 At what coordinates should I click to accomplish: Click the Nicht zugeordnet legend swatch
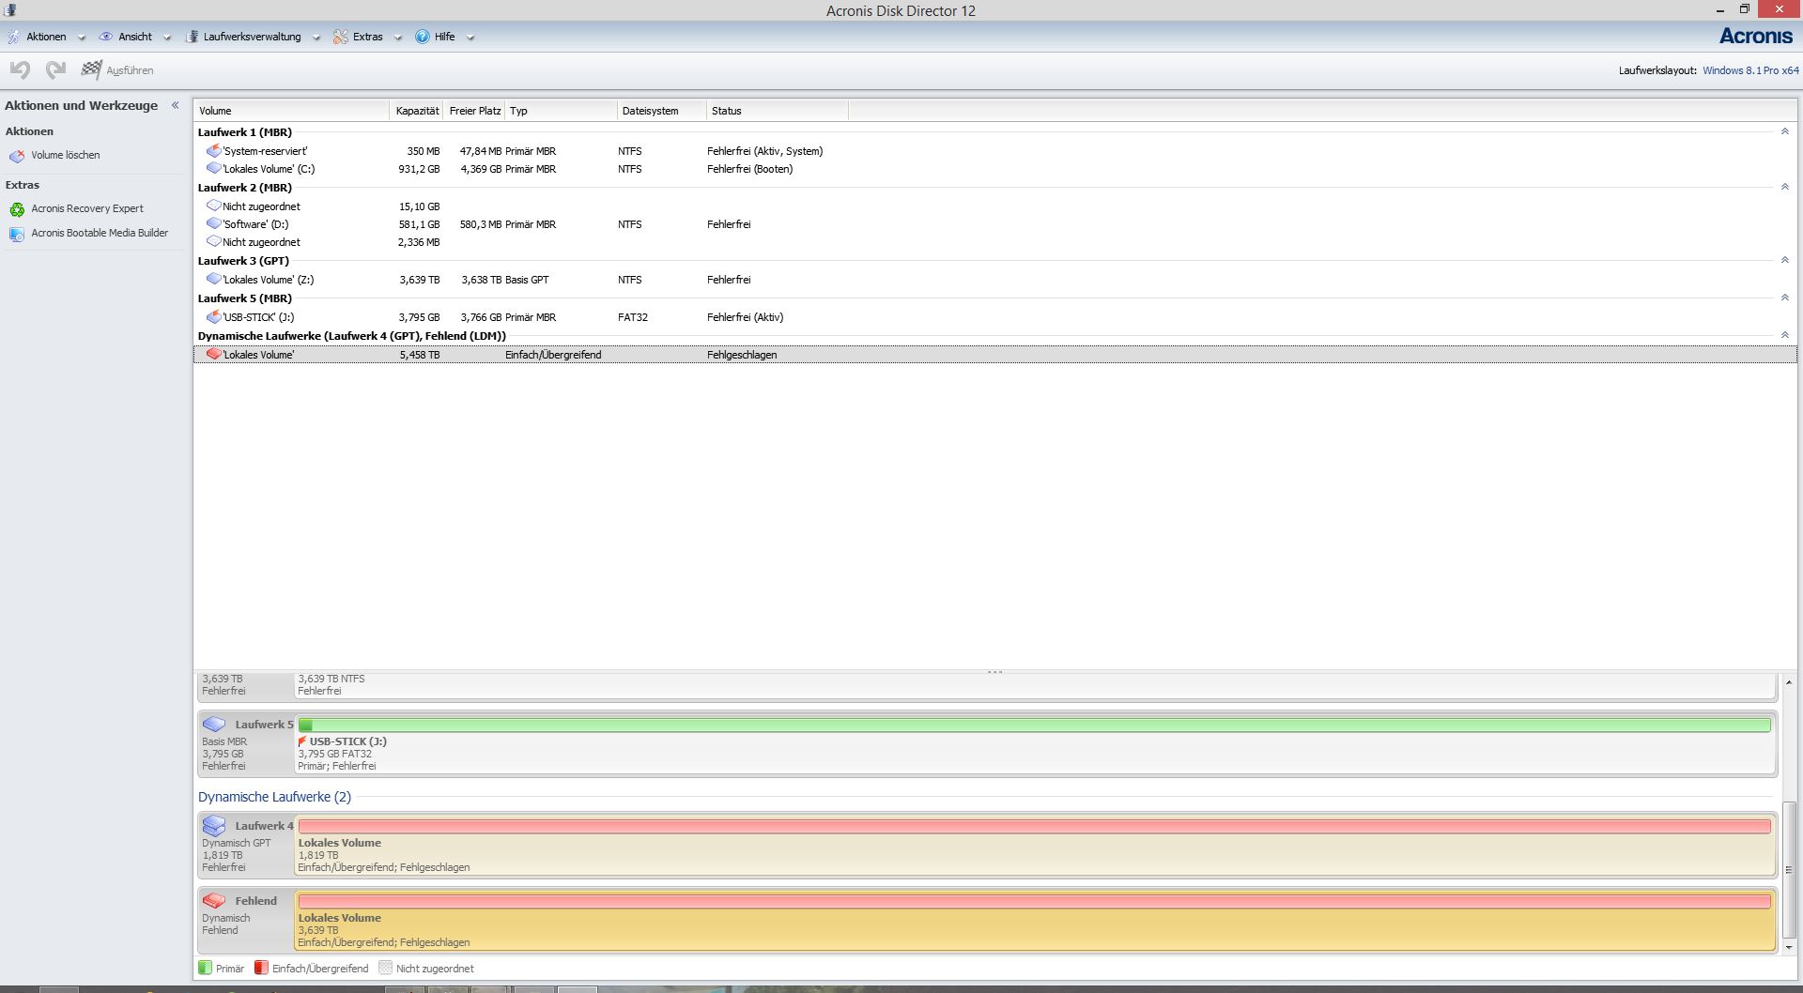coord(385,968)
